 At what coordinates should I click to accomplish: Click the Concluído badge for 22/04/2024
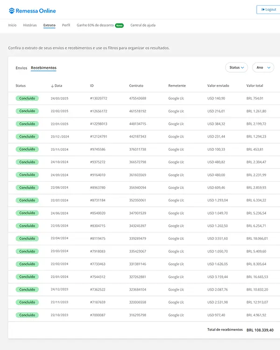27,238
